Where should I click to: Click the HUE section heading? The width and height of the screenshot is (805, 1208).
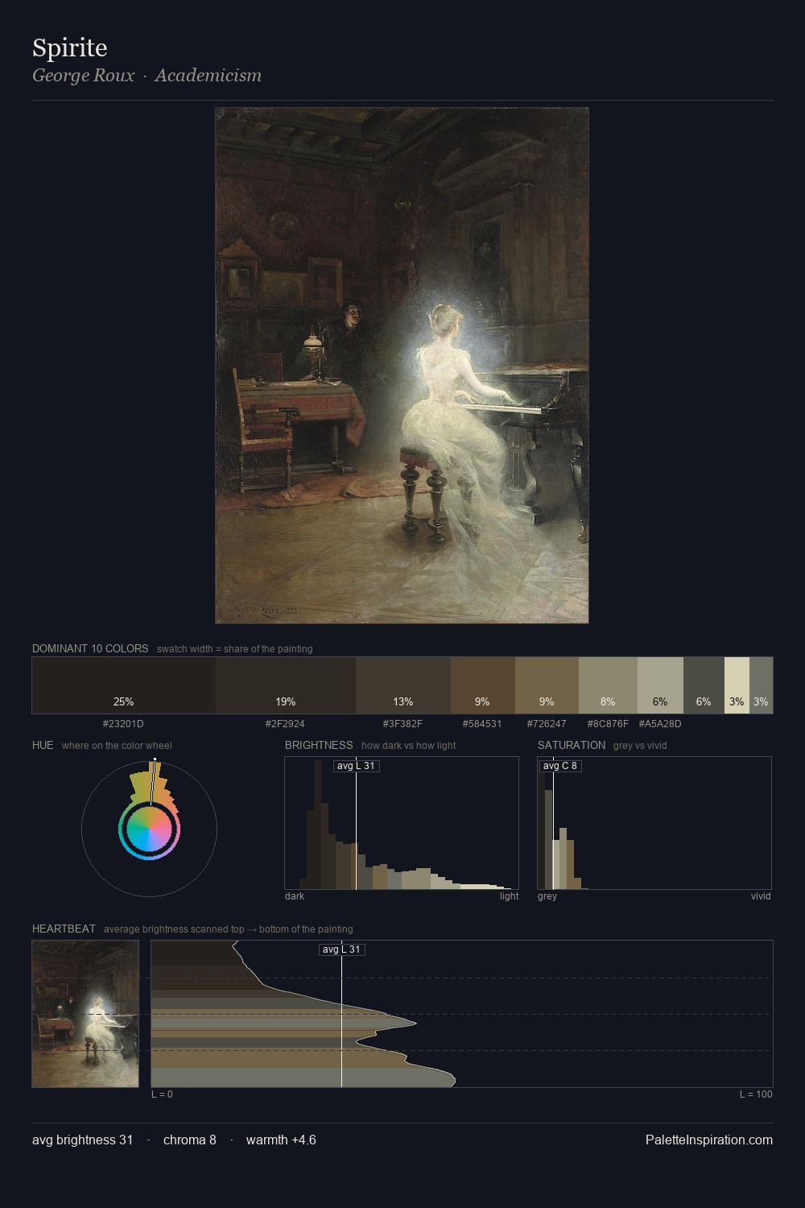[43, 745]
